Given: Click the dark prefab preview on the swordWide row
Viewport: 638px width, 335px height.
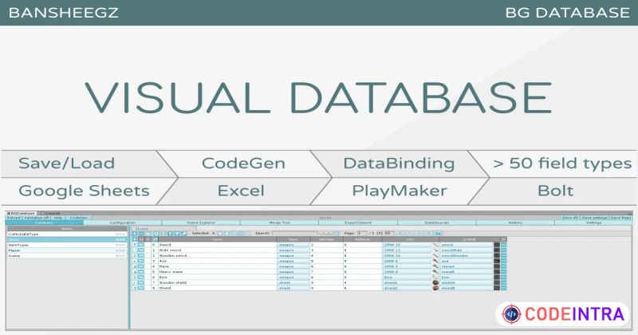Looking at the screenshot, I should click(497, 250).
